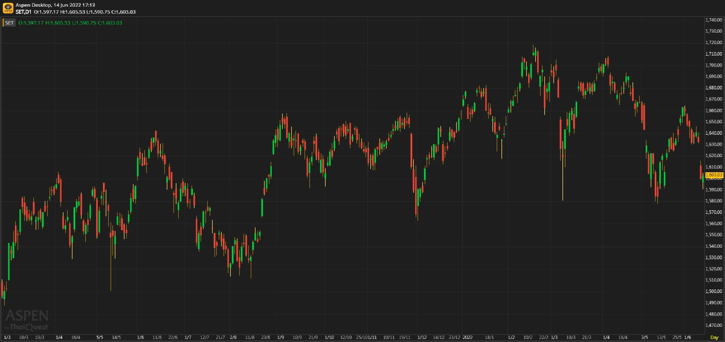
Task: Click the 25/5 date on time axis
Action: point(677,337)
